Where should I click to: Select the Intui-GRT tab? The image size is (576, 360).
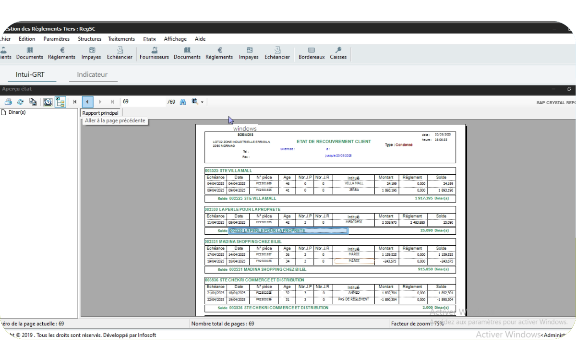pos(30,74)
